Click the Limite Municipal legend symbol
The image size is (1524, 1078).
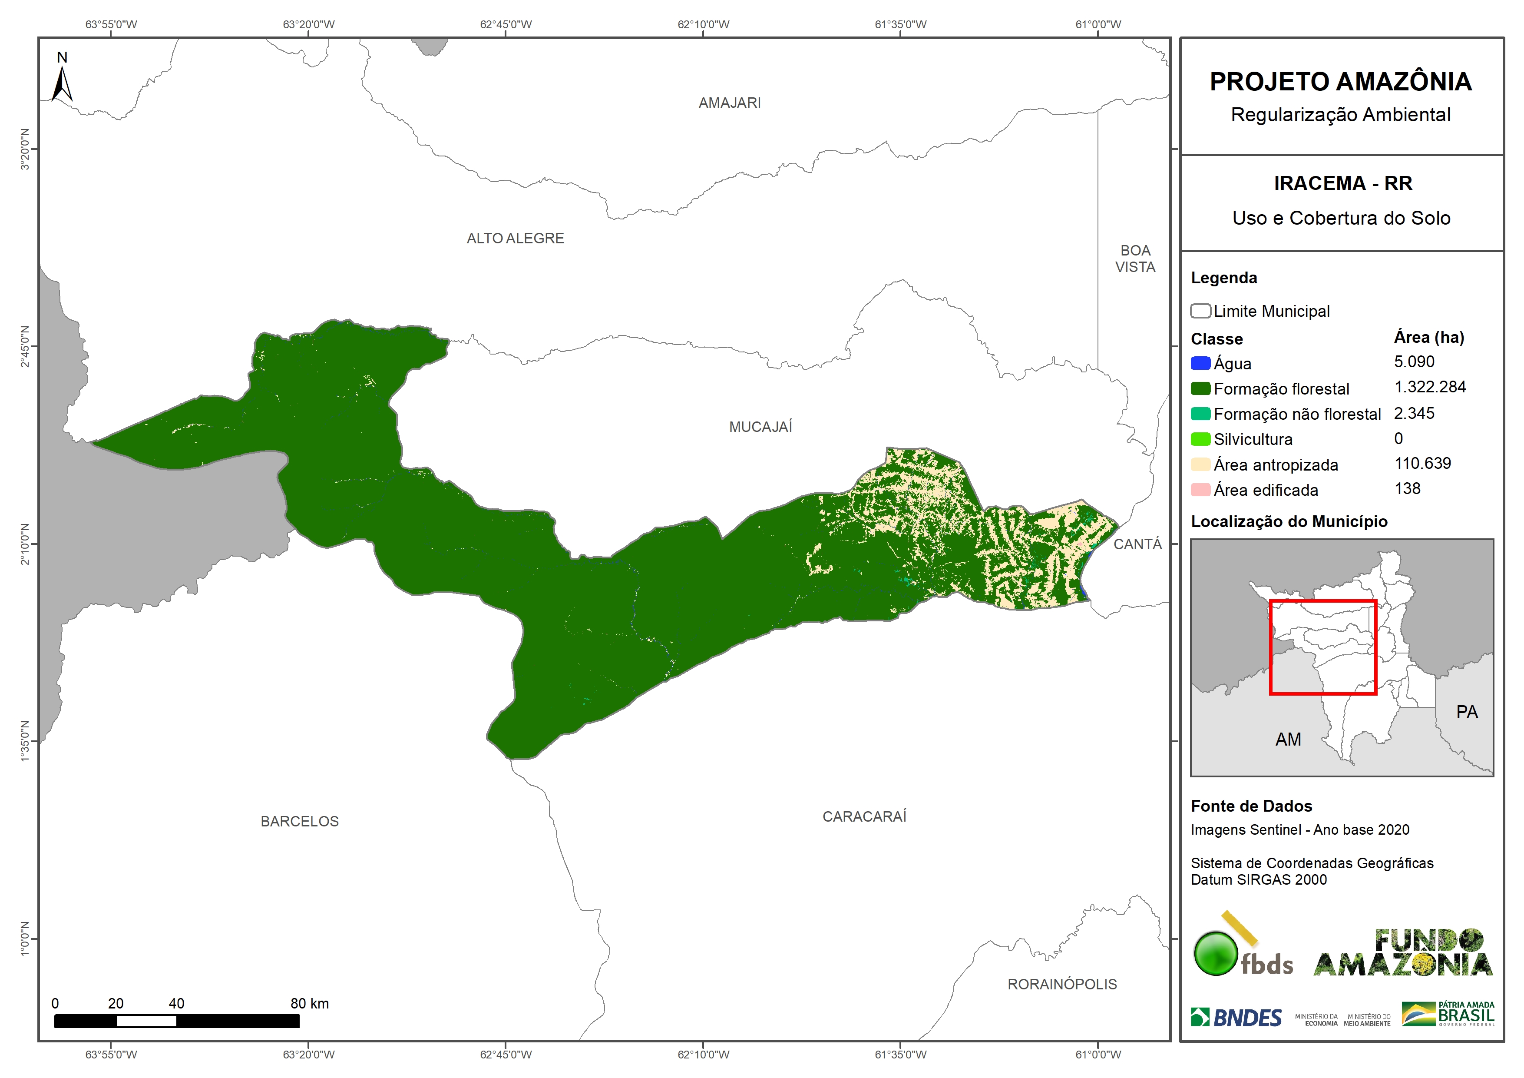pos(1200,311)
